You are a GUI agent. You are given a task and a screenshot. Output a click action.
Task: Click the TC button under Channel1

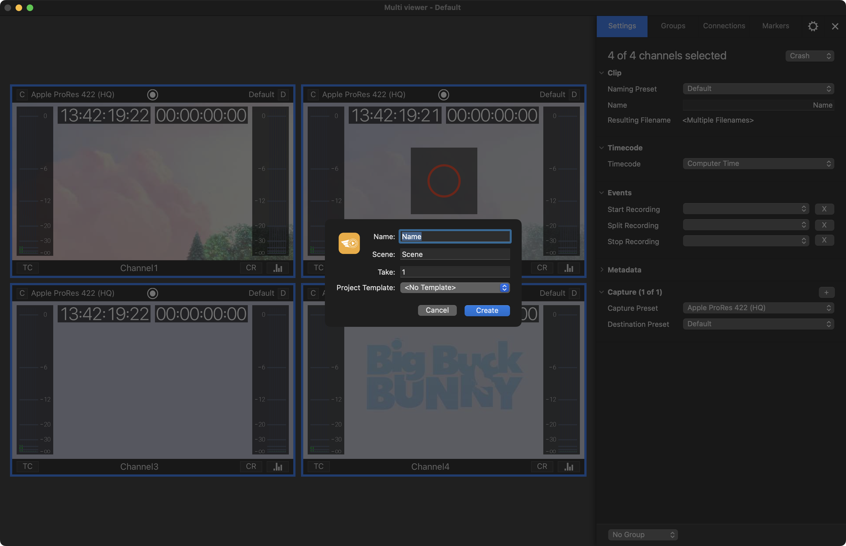[28, 268]
